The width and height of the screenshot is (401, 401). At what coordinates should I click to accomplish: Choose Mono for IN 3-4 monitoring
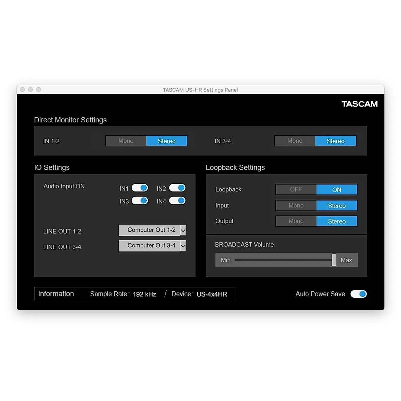pos(295,141)
